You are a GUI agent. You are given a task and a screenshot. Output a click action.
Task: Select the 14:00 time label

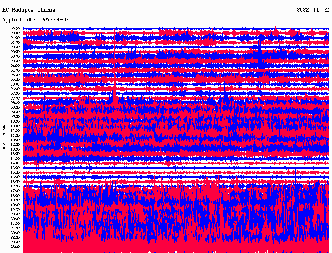pos(15,159)
